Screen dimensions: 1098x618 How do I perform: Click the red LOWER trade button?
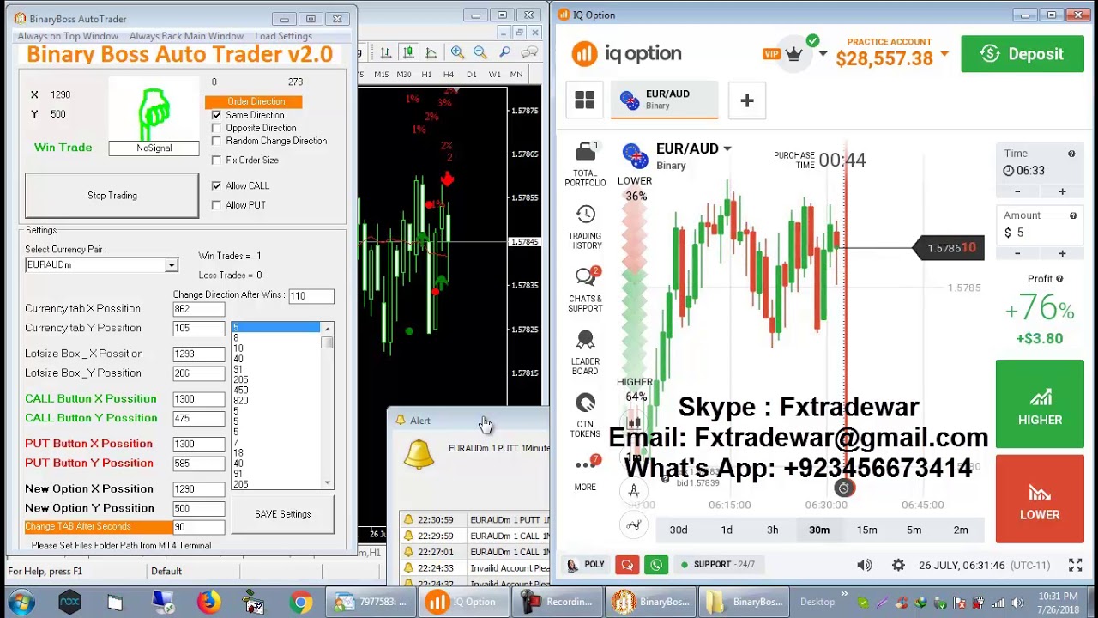1040,500
